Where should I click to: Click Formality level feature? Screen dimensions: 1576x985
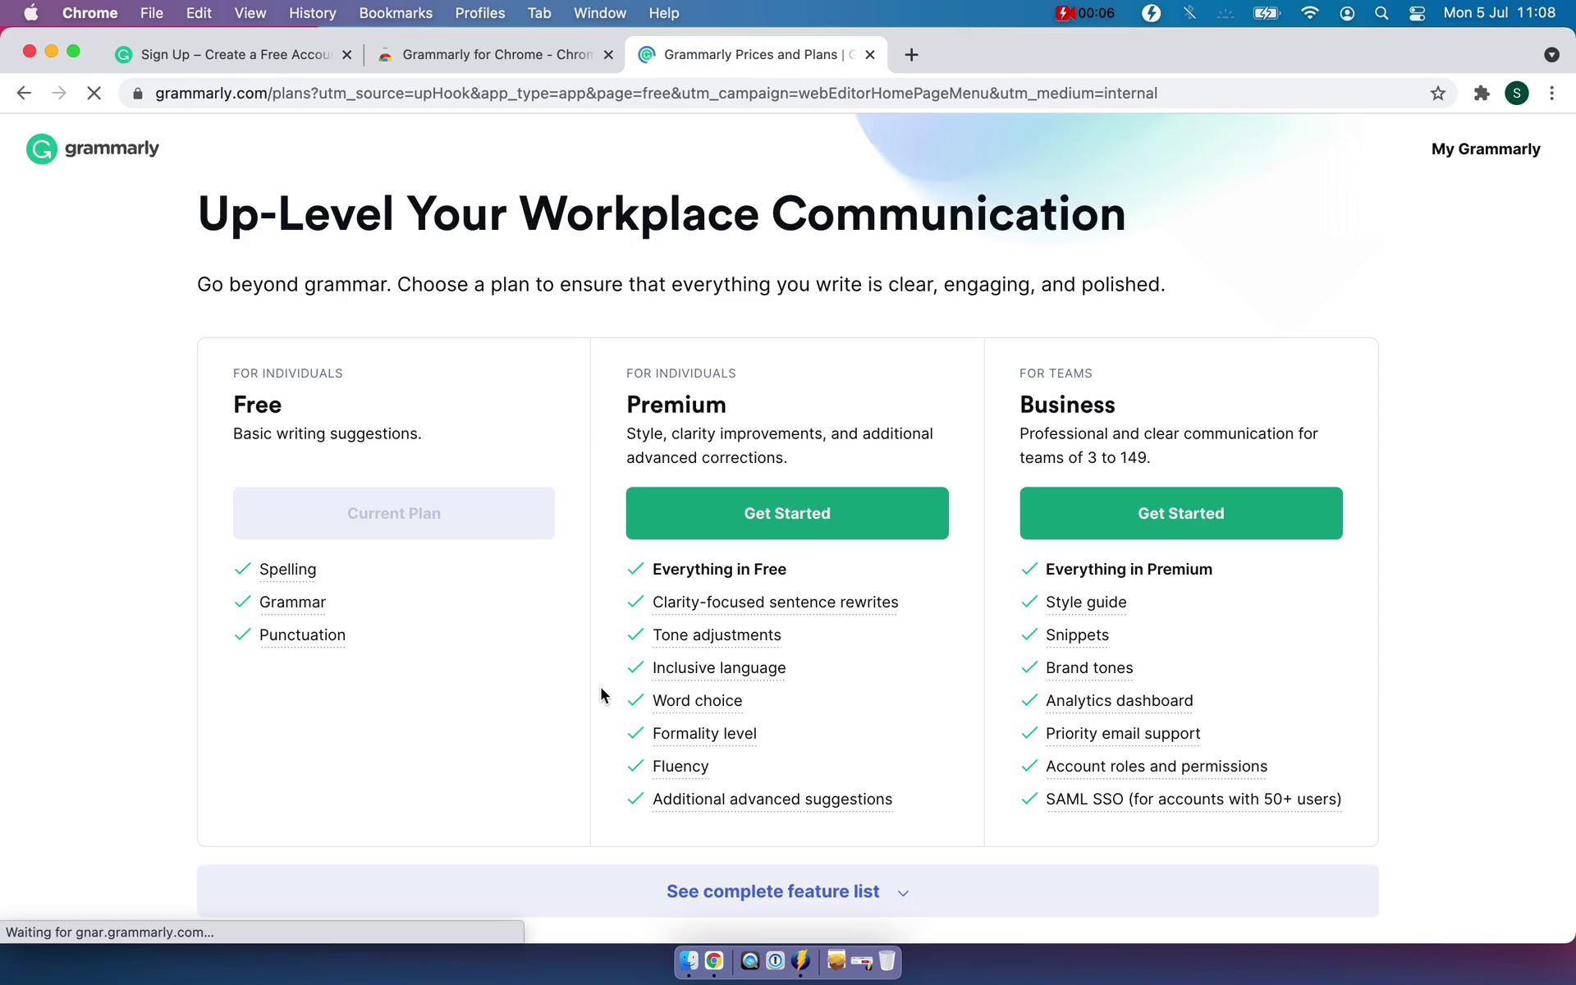coord(704,734)
